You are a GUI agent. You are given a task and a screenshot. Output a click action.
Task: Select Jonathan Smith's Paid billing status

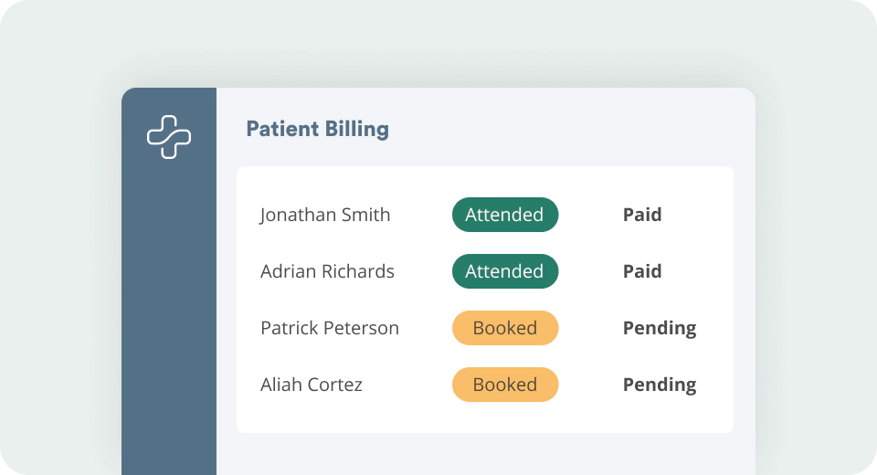tap(642, 215)
